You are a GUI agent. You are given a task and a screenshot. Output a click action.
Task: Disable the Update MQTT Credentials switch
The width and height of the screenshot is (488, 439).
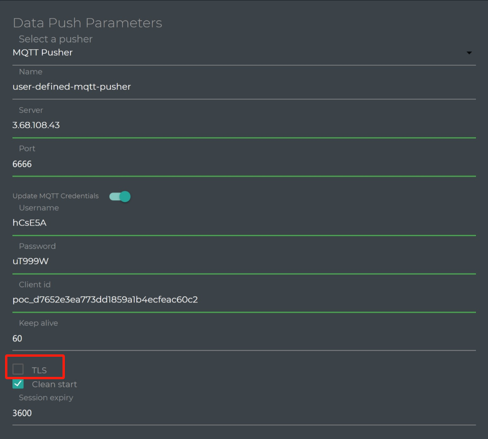[120, 196]
